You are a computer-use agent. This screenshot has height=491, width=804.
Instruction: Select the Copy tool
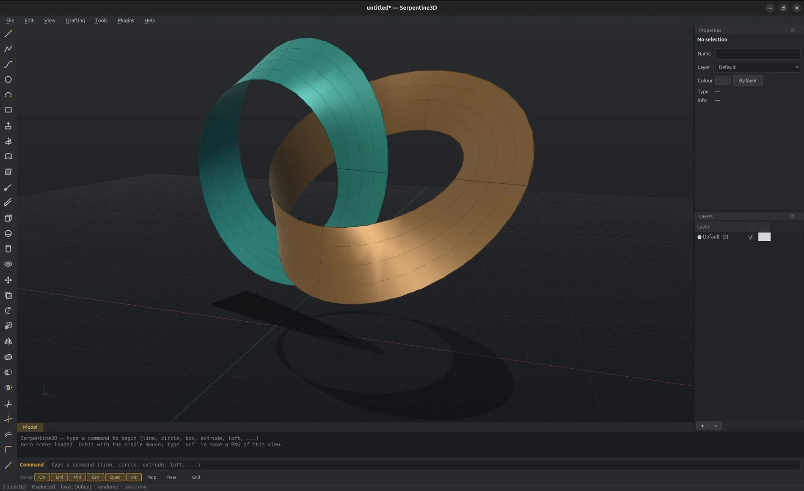(8, 295)
